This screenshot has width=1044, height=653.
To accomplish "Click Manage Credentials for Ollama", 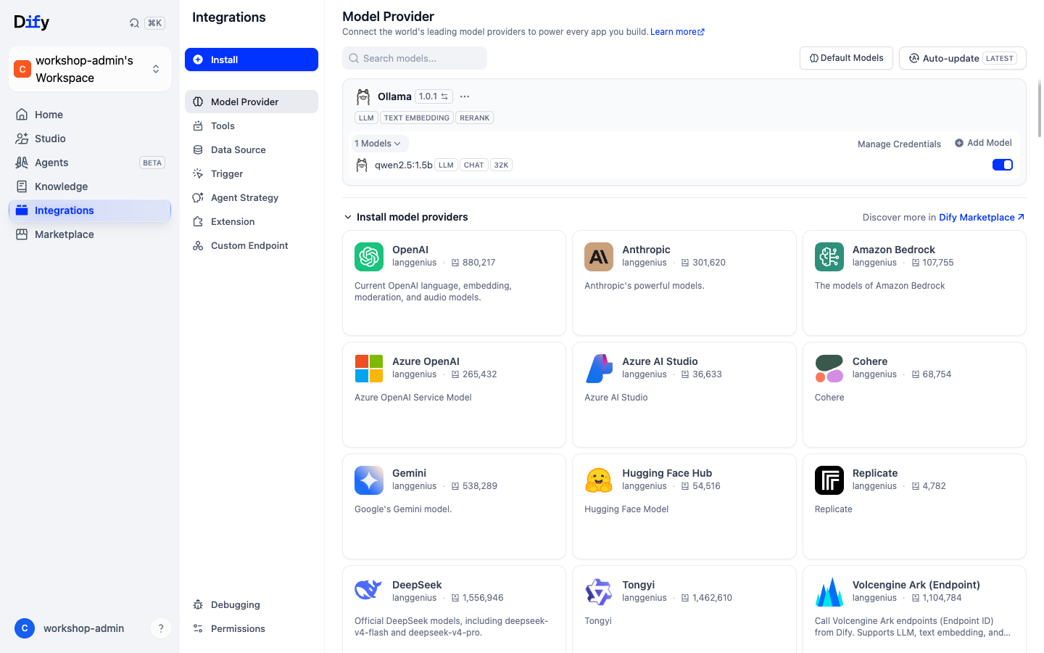I will pyautogui.click(x=899, y=144).
